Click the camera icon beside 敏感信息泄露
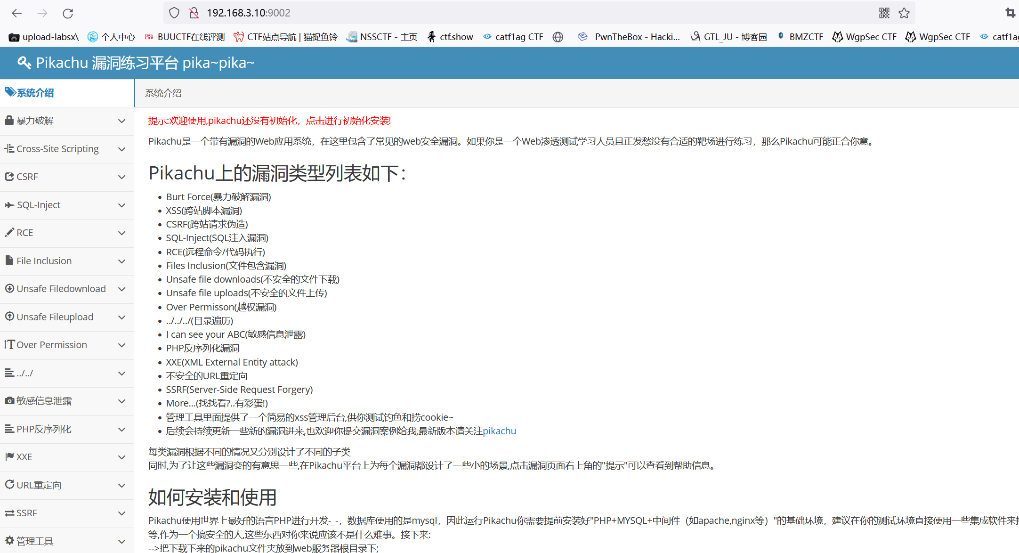The height and width of the screenshot is (553, 1019). [x=9, y=400]
